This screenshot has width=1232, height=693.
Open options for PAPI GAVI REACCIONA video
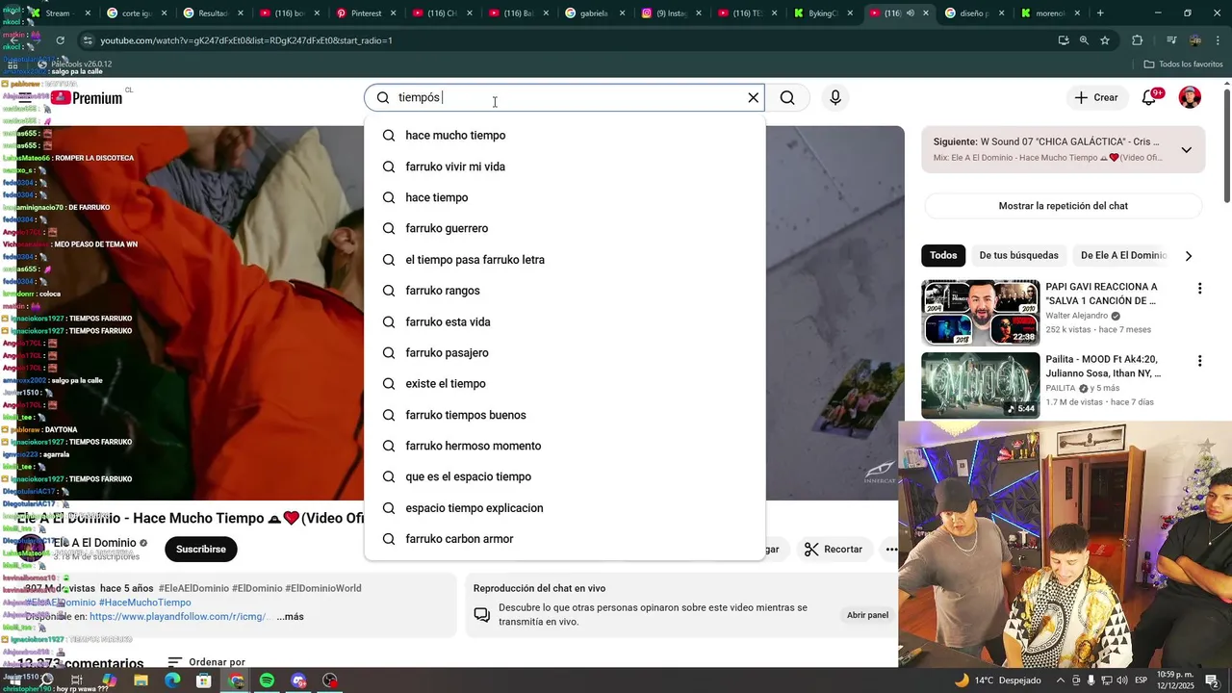[x=1199, y=289]
